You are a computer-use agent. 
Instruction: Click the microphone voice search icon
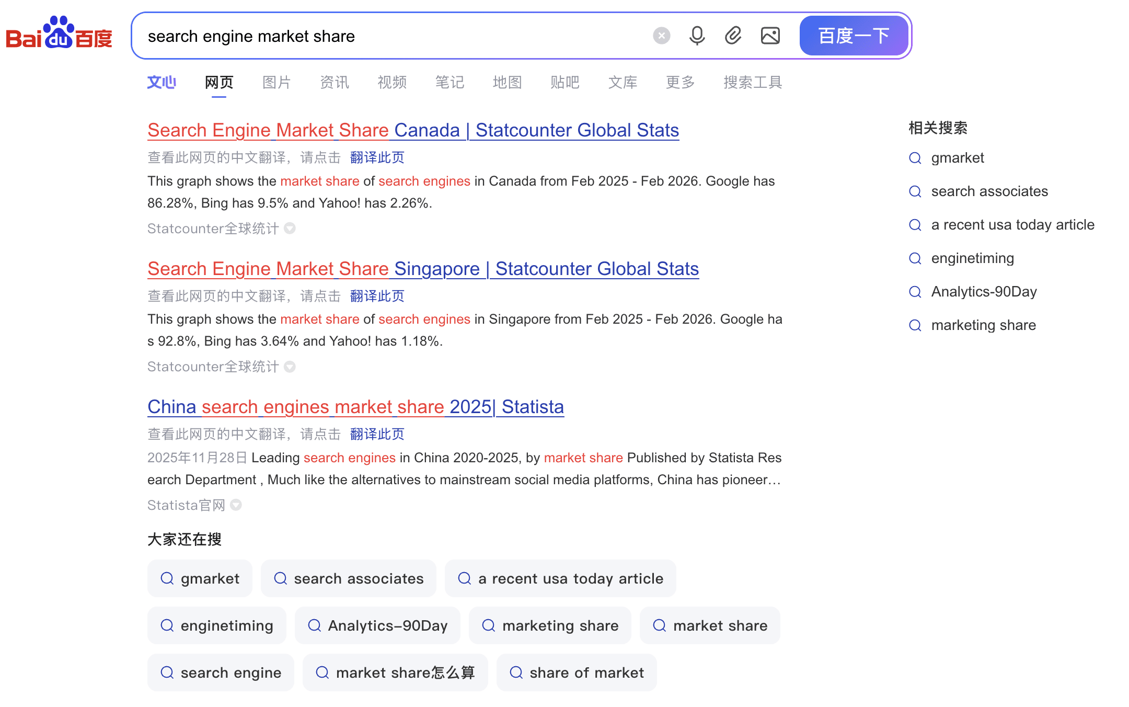[697, 36]
